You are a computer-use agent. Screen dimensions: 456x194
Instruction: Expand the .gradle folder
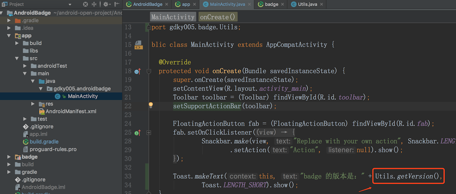pyautogui.click(x=9, y=21)
